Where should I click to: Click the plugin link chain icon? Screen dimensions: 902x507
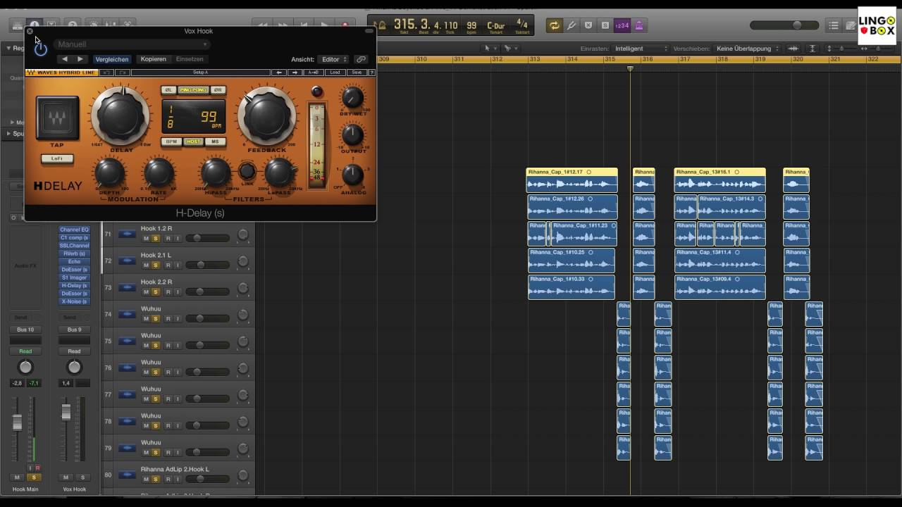click(x=361, y=59)
